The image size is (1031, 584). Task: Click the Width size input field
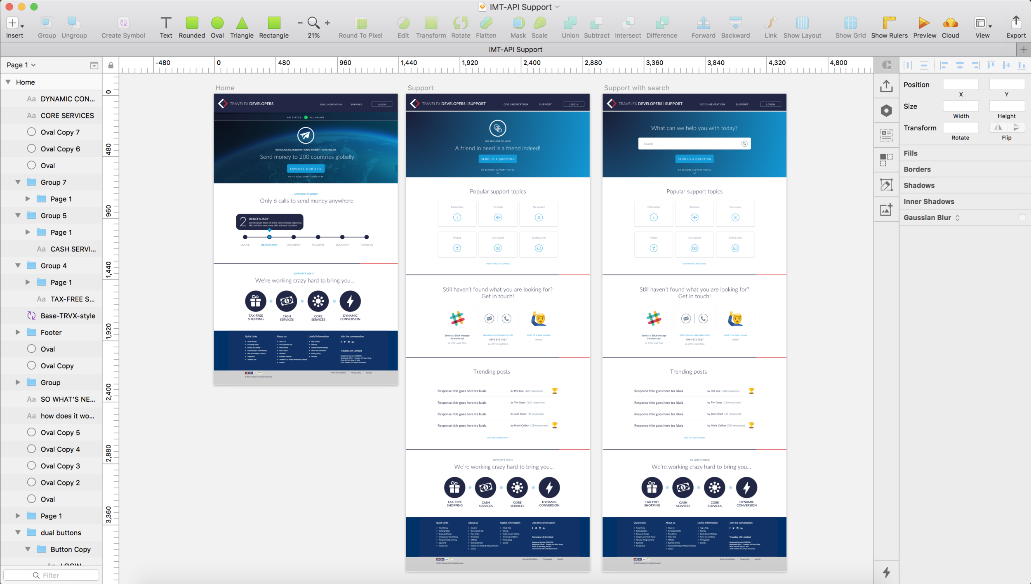[x=960, y=106]
